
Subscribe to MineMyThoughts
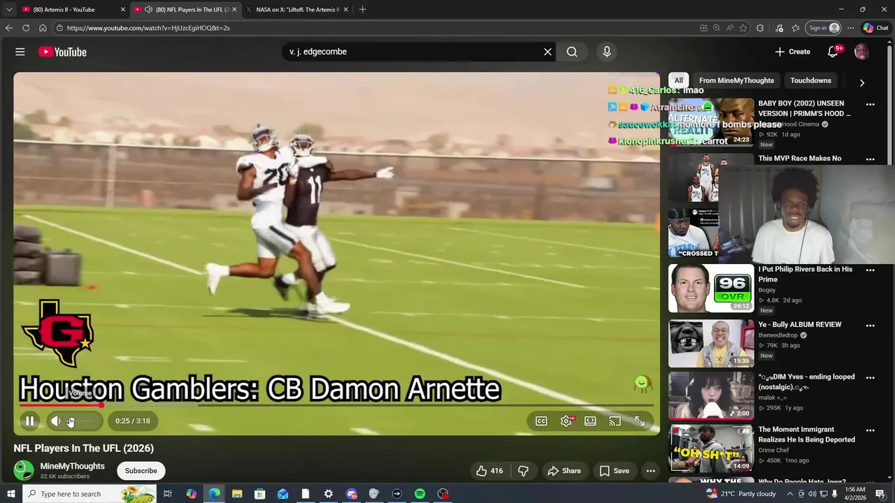[141, 471]
